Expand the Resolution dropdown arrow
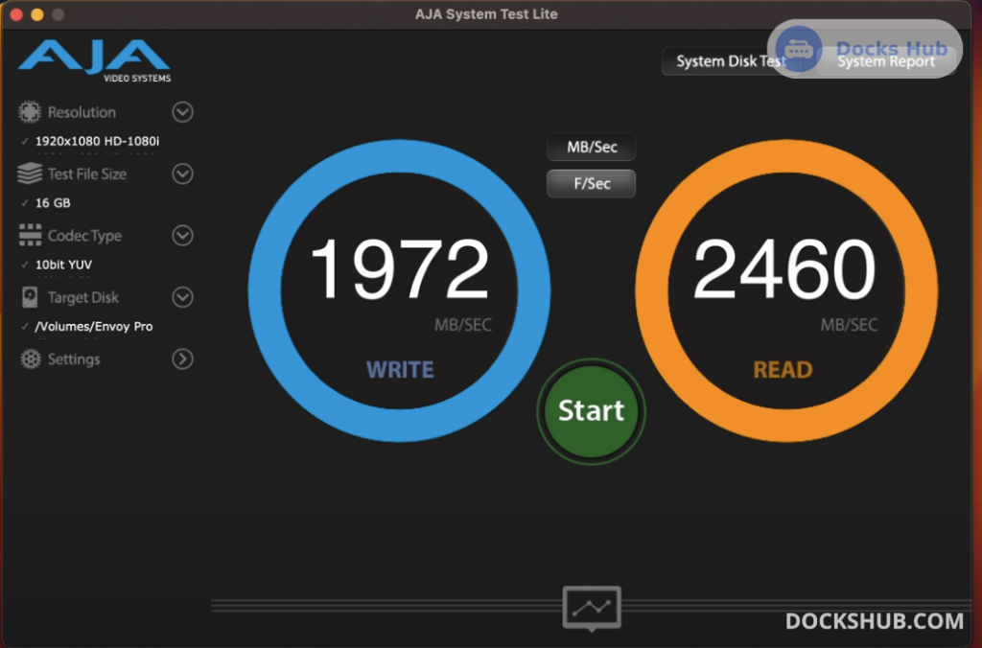982x648 pixels. coord(183,112)
